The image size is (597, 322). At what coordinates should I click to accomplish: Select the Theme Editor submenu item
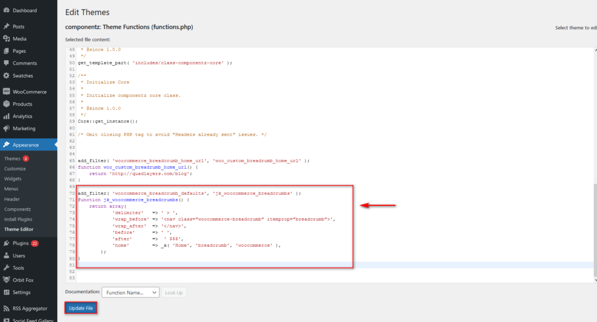click(x=19, y=229)
